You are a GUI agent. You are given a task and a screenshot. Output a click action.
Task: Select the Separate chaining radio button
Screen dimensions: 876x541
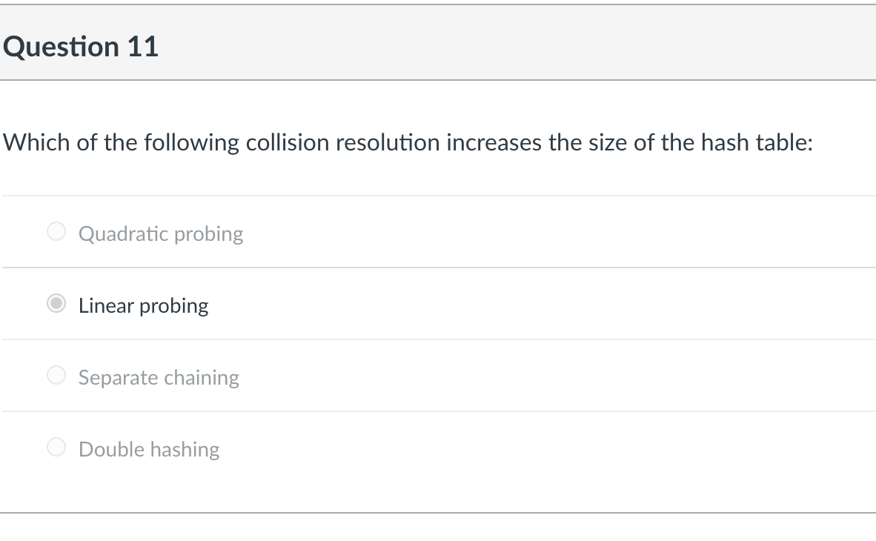click(56, 375)
